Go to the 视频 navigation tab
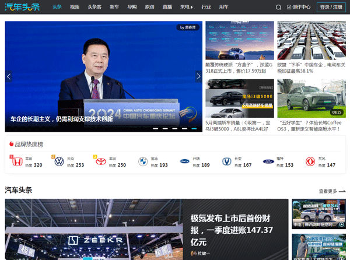Screen dimensions: 350x260 [75, 7]
